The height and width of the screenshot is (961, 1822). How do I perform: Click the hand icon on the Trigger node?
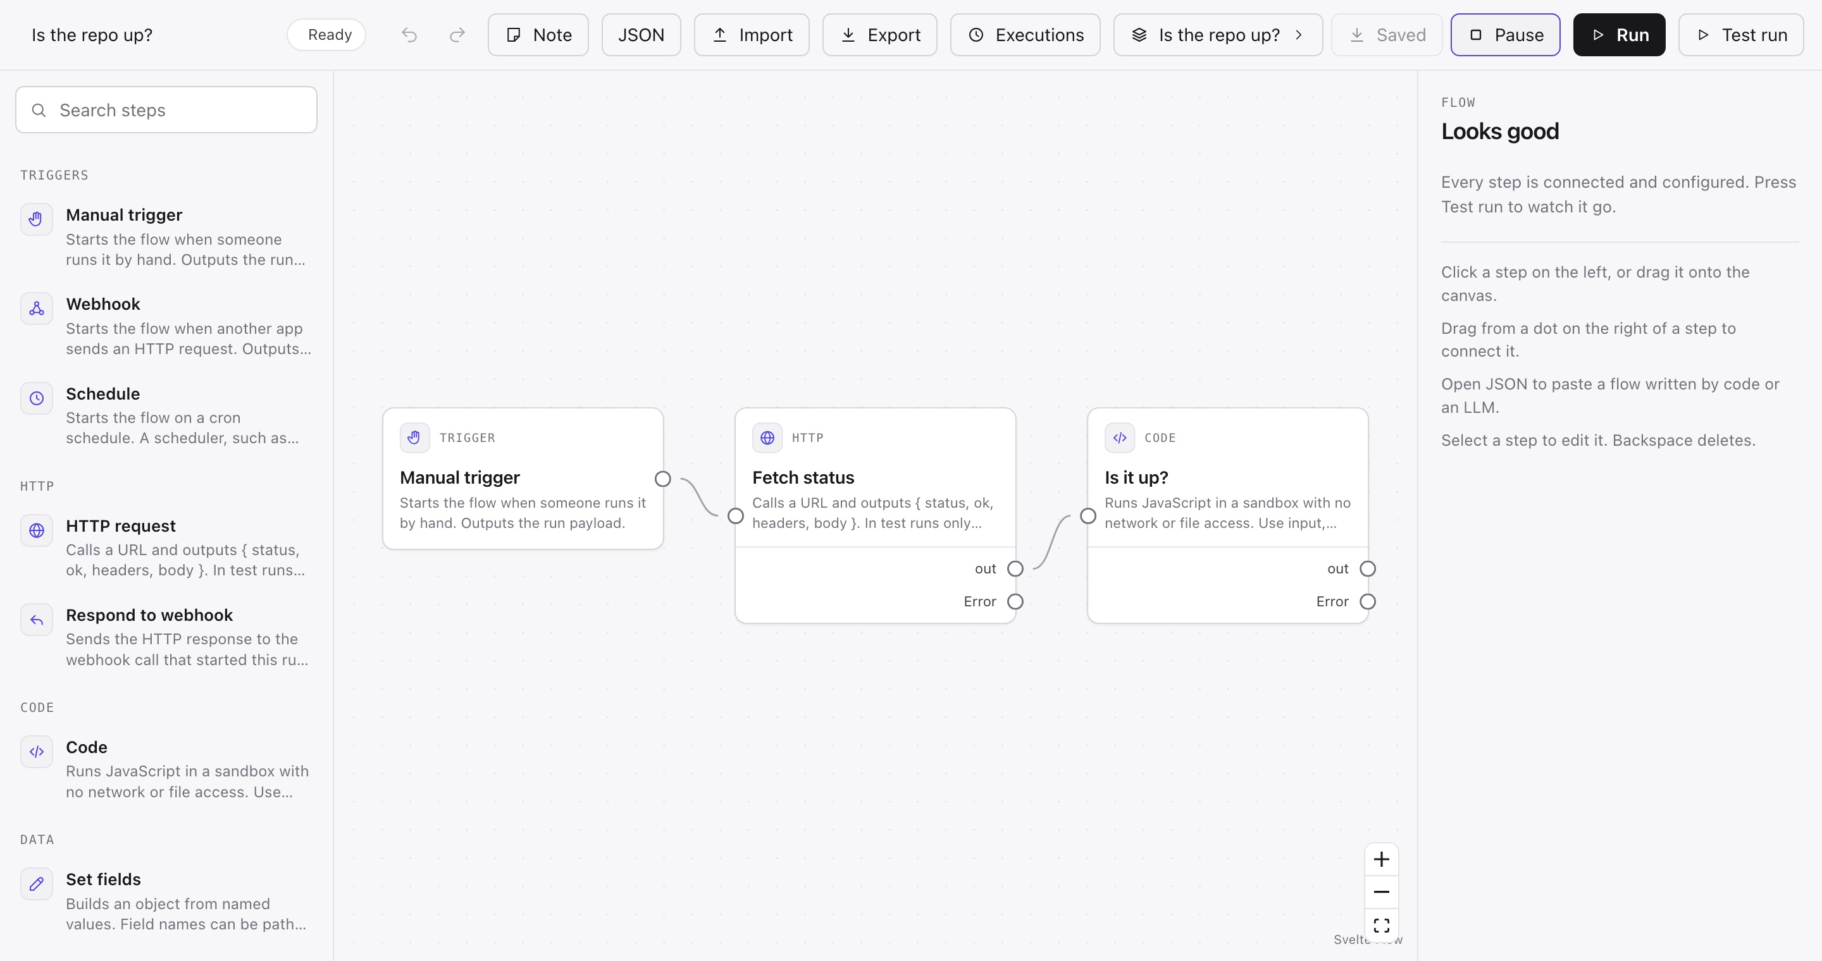click(x=414, y=438)
